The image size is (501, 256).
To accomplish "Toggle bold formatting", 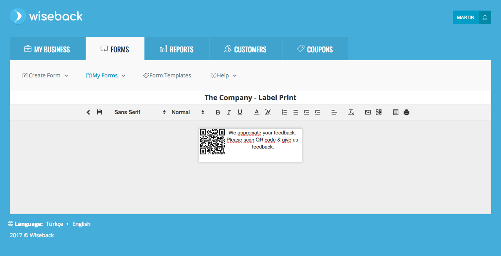I will click(218, 112).
